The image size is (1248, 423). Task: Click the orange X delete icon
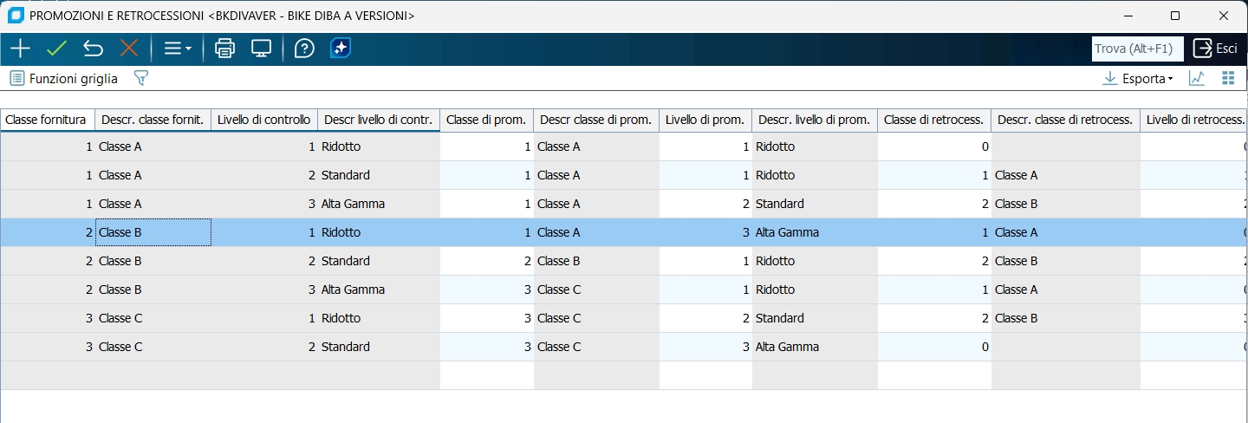[129, 49]
